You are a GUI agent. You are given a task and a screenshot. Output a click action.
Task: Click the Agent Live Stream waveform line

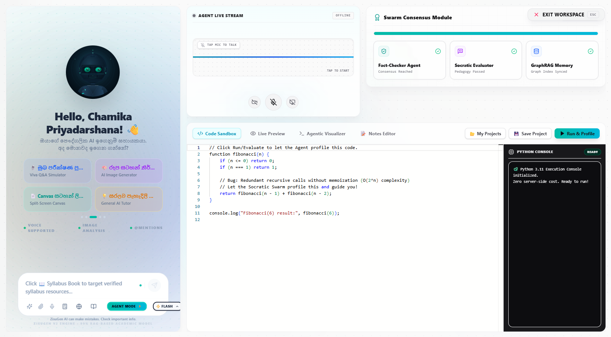pos(273,57)
